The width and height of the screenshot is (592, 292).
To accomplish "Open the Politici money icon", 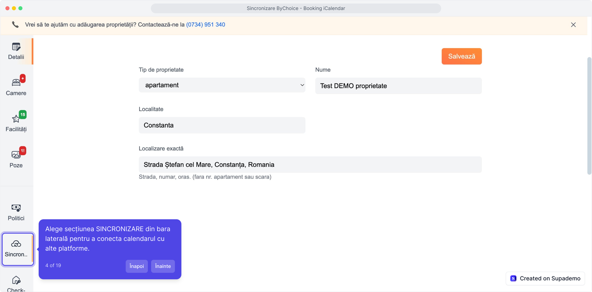I will click(16, 208).
